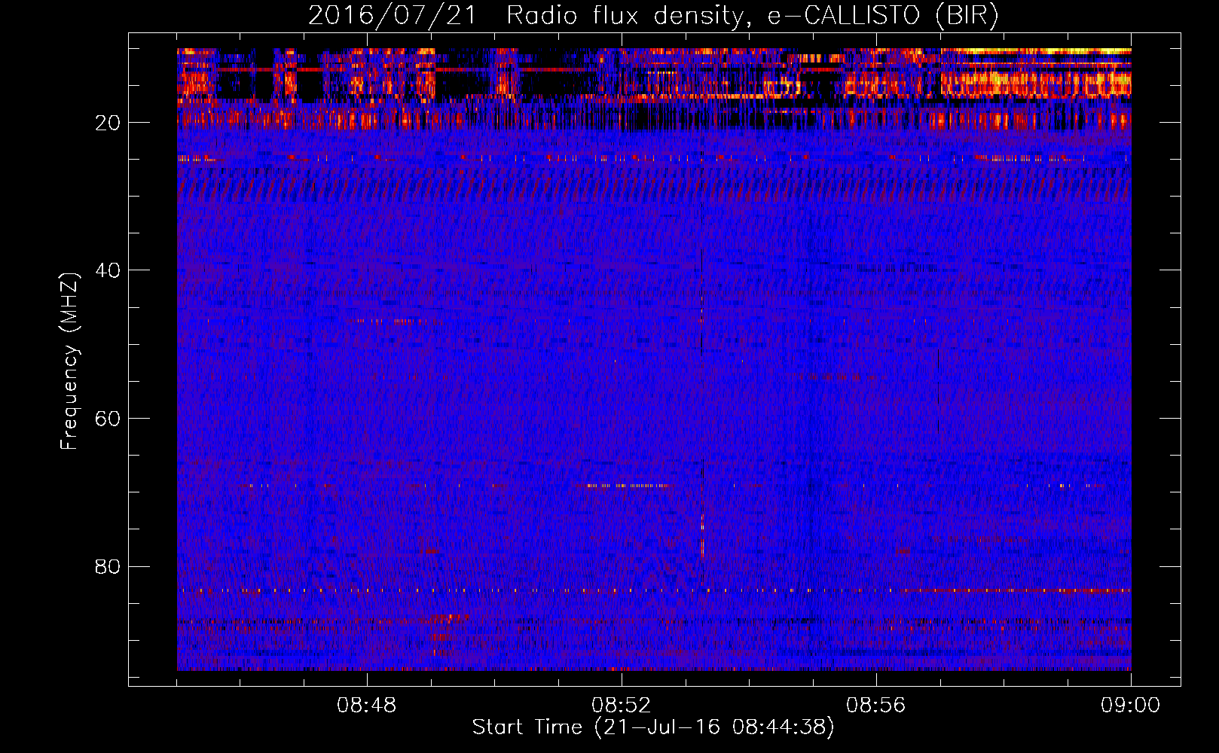
Task: Click the '08:56' time tick label
Action: tap(875, 706)
